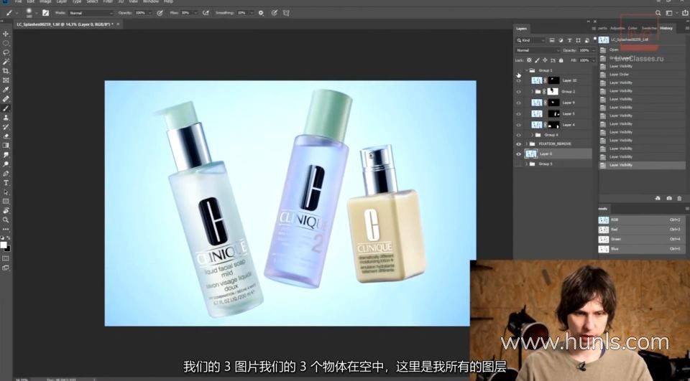
Task: Open the brush settings panel icon
Action: pos(45,13)
